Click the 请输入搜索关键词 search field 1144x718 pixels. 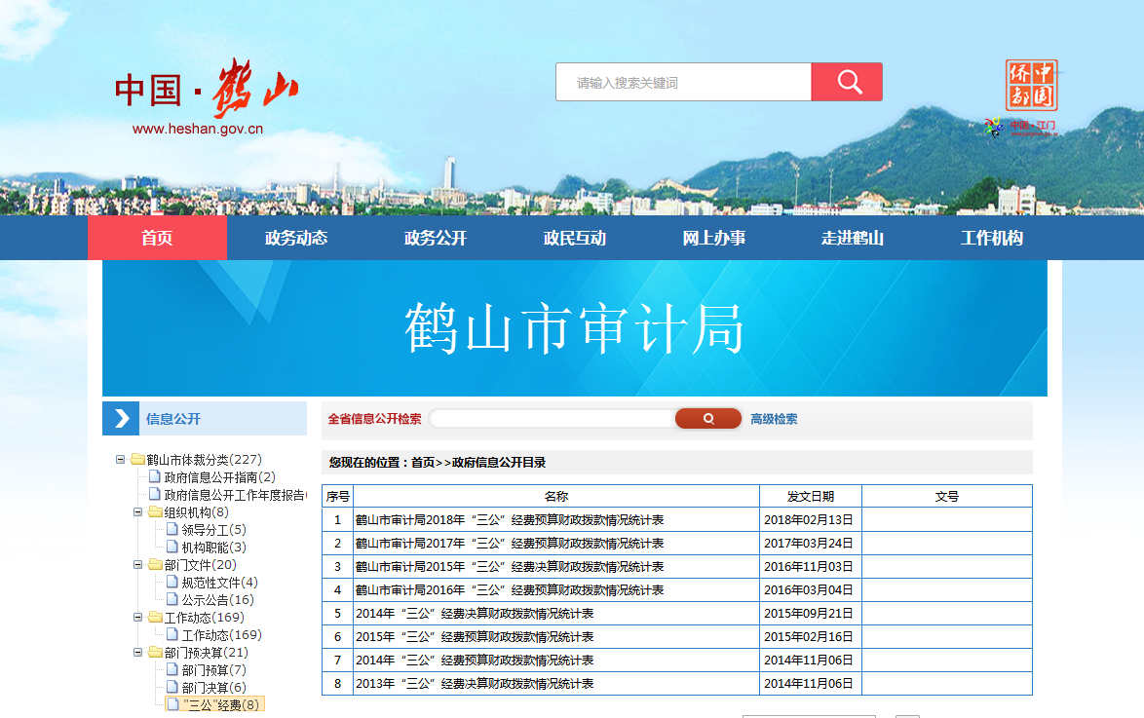pos(683,83)
